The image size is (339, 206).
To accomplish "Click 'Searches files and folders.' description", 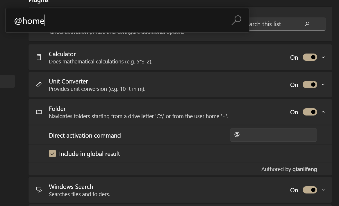I will (79, 194).
